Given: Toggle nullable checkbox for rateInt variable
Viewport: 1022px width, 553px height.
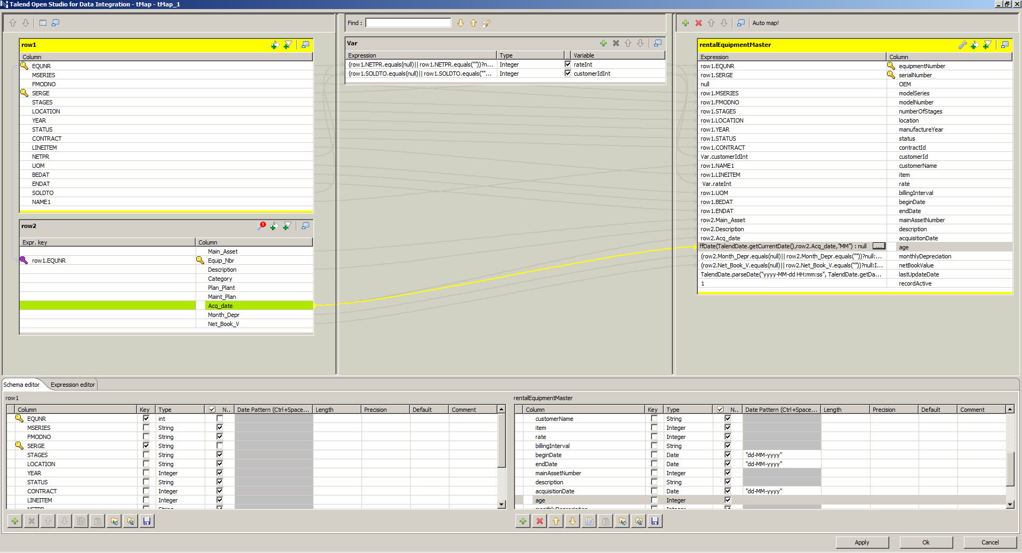Looking at the screenshot, I should (568, 64).
